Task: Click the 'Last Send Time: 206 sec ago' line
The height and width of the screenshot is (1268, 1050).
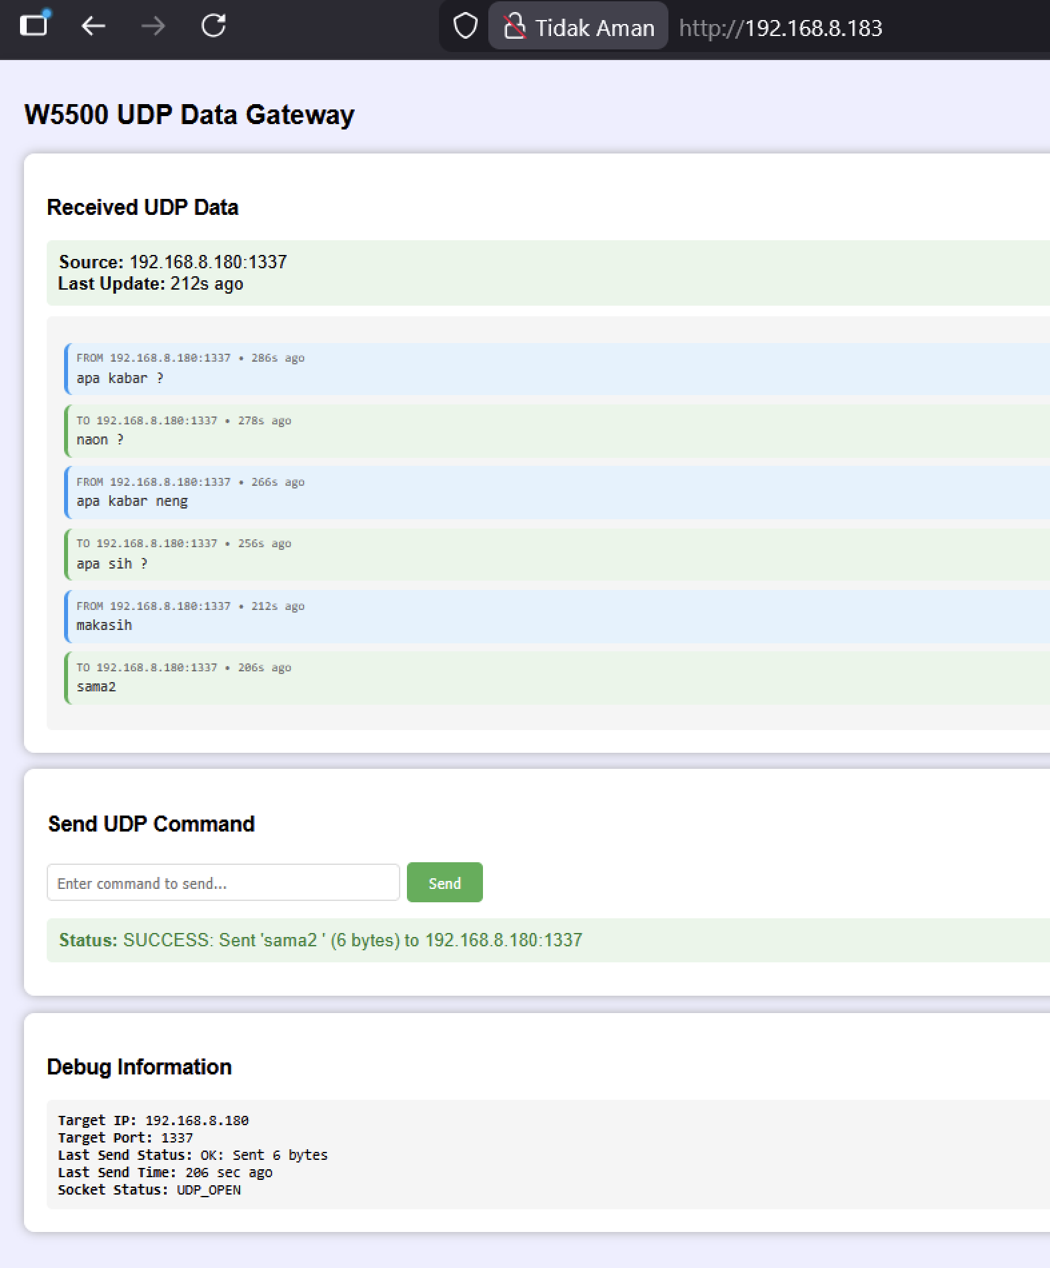Action: (165, 1173)
